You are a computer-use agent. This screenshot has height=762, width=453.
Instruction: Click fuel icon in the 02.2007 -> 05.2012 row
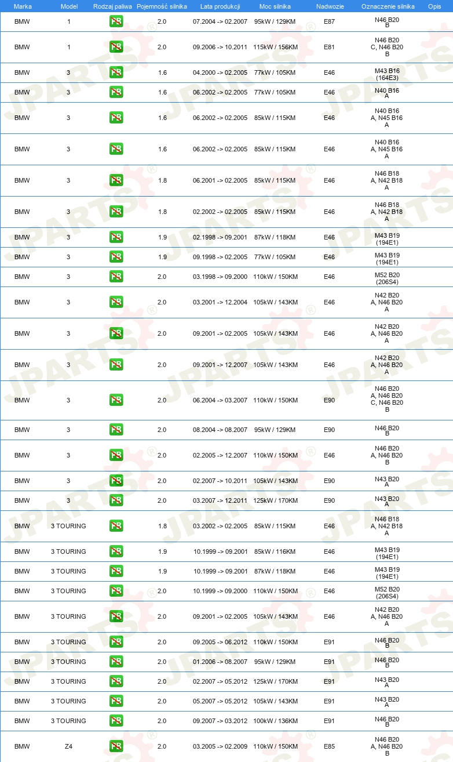pos(116,681)
